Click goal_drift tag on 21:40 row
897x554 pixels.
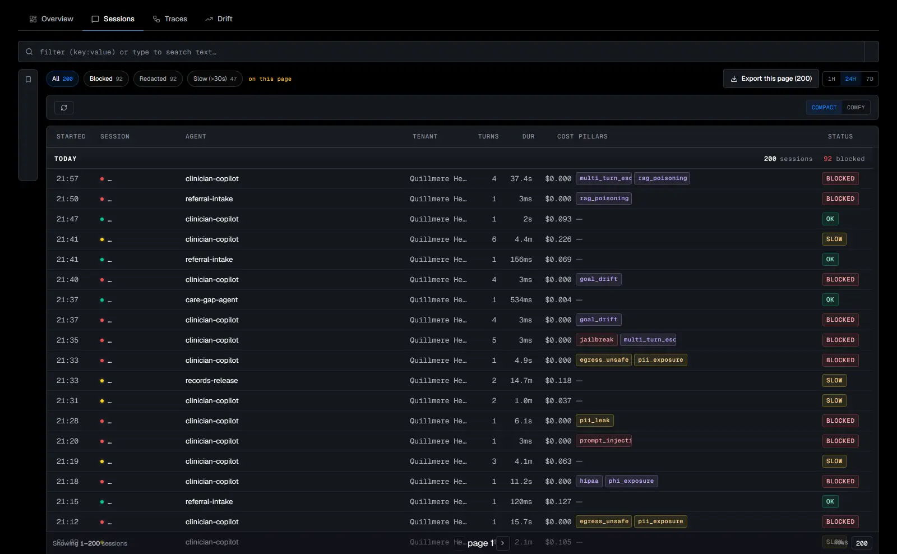click(x=598, y=279)
